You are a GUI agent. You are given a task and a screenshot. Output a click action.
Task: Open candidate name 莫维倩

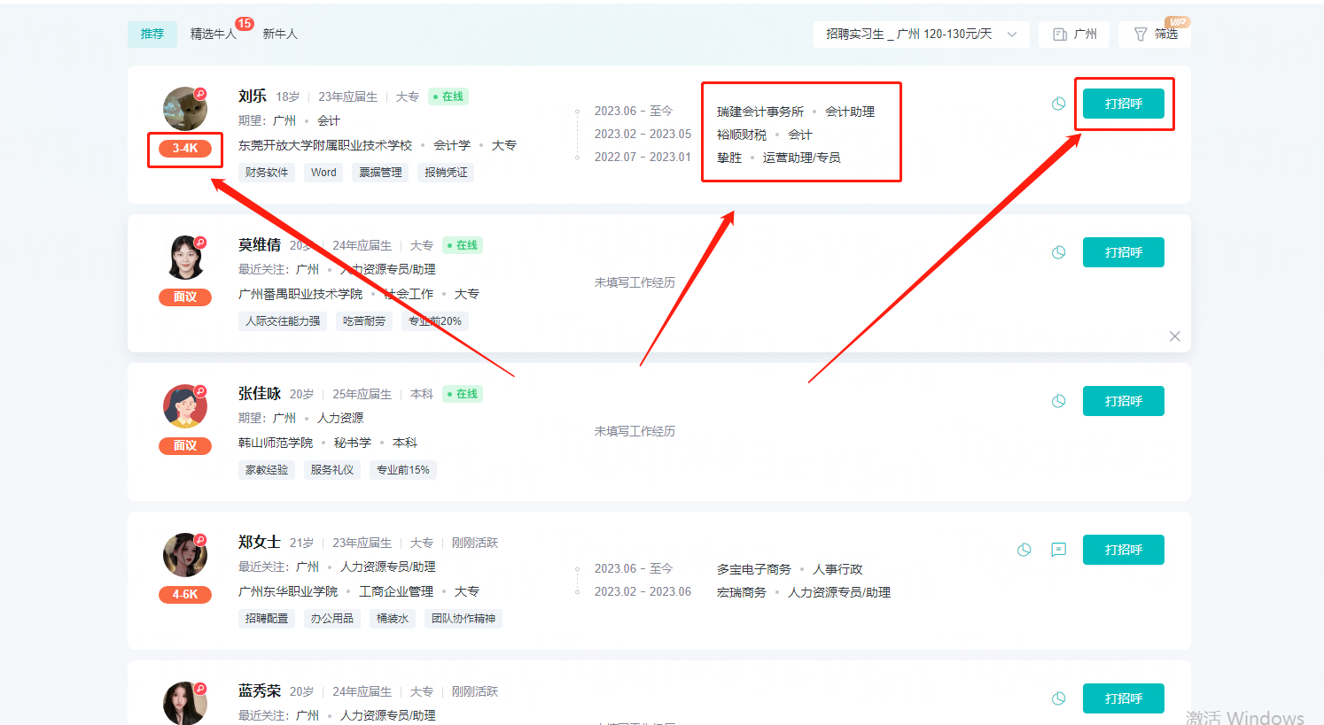coord(260,245)
